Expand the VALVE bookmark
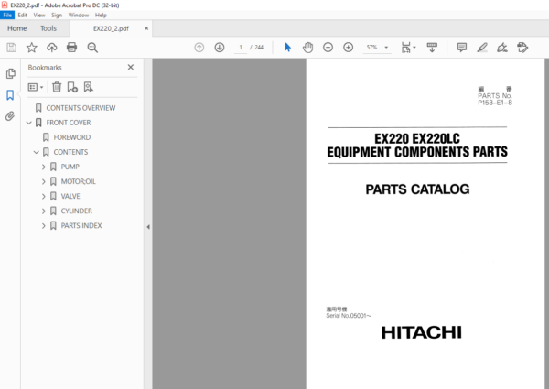This screenshot has height=389, width=549. coord(43,197)
